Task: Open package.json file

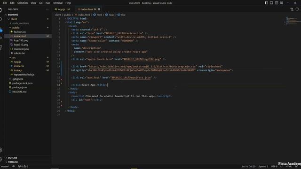Action: coord(20,87)
